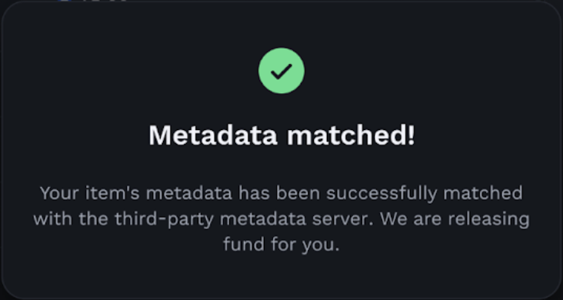This screenshot has height=300, width=563.
Task: Click "has been" in the first line
Action: (x=279, y=193)
